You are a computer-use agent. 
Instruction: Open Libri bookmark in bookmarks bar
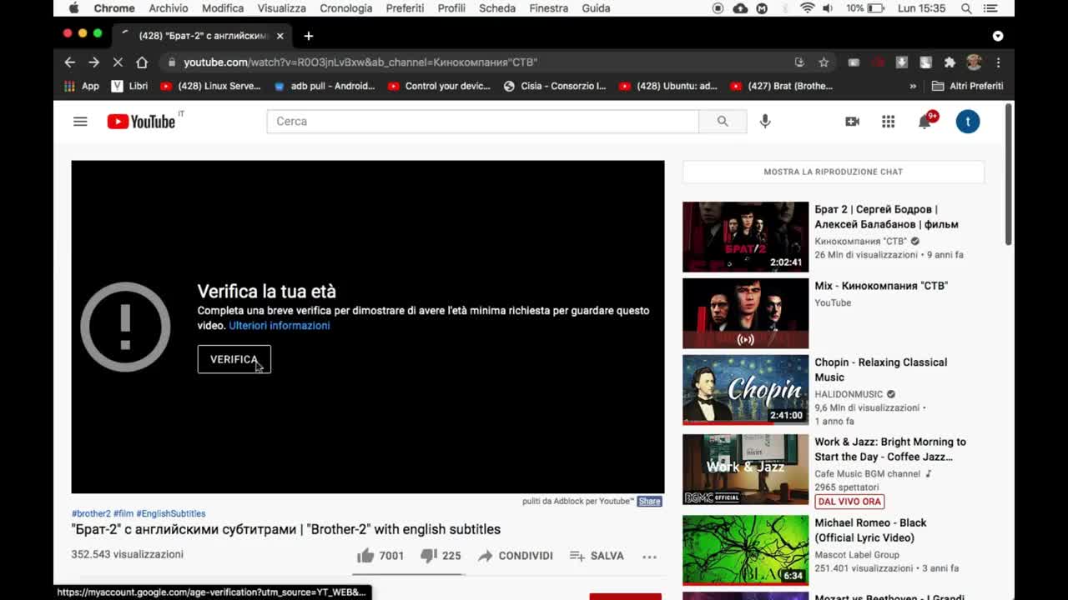(129, 86)
